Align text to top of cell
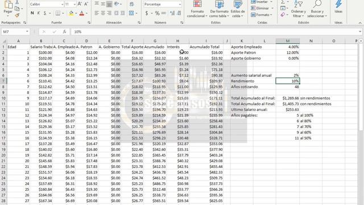 point(97,4)
